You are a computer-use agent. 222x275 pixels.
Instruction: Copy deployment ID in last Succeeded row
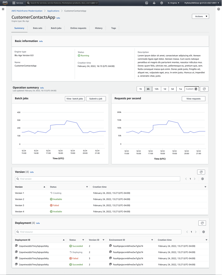point(16,264)
